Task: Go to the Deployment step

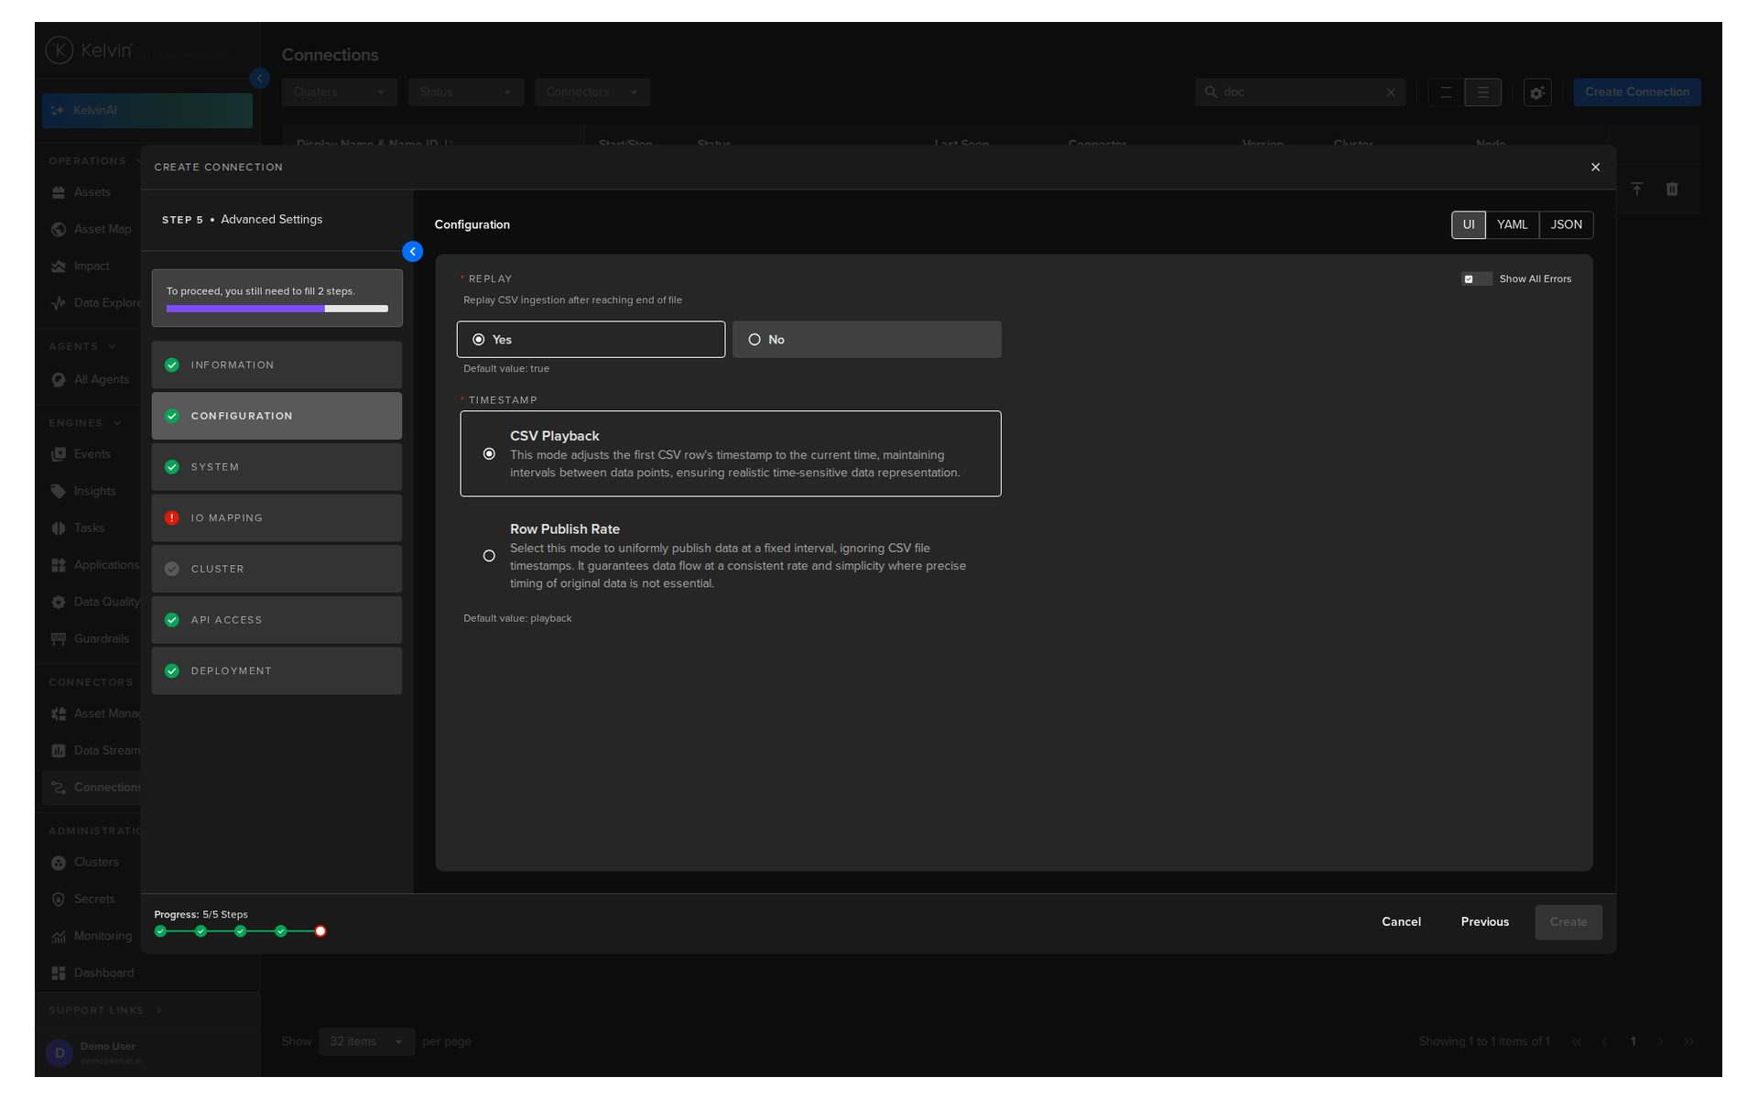Action: click(x=277, y=671)
